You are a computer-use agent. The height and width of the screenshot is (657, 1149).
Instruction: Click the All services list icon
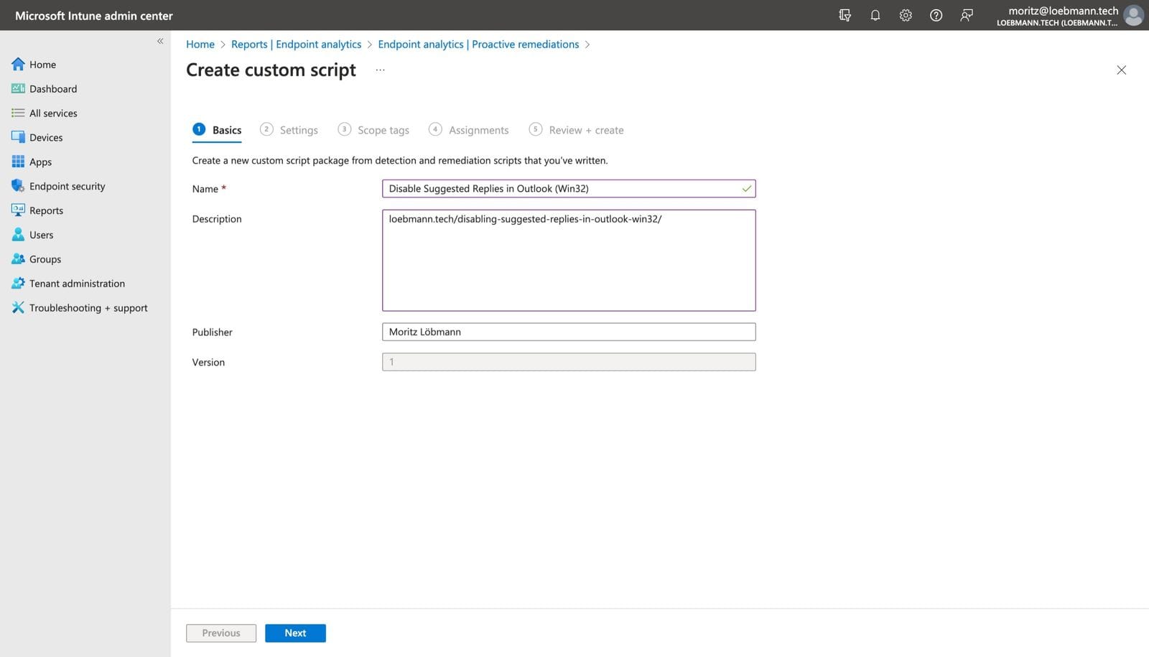(x=18, y=113)
